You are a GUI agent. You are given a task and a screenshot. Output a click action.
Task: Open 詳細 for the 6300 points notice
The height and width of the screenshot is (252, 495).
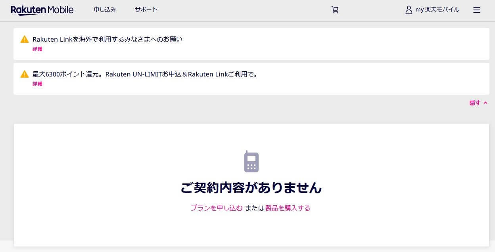pyautogui.click(x=37, y=84)
